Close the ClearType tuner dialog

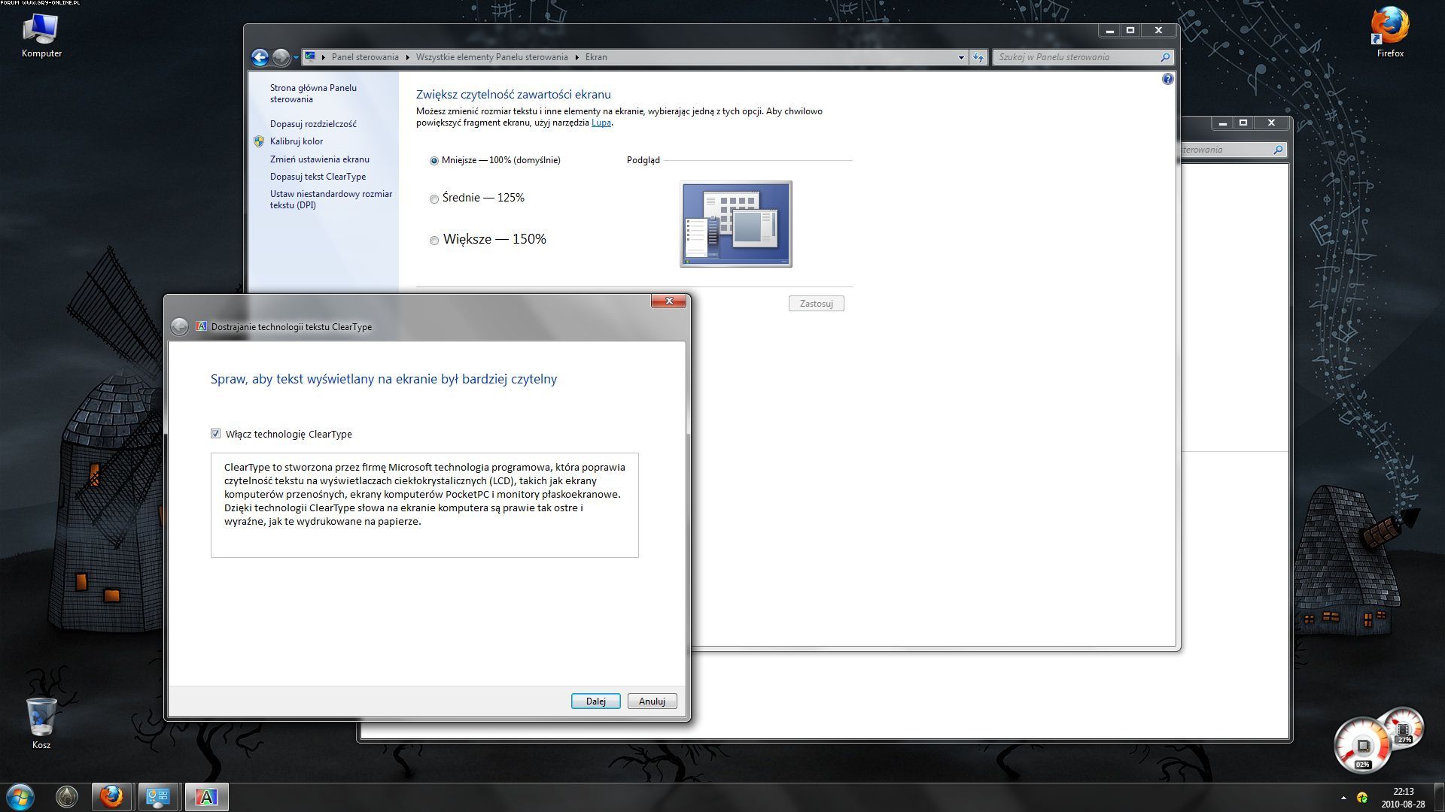coord(668,301)
